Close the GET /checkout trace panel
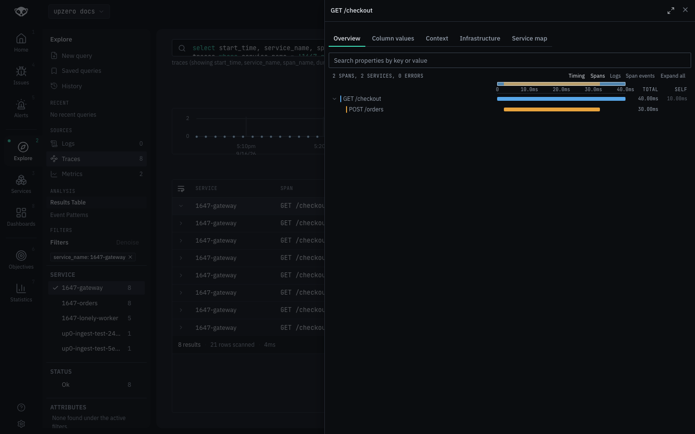The image size is (695, 434). [x=685, y=10]
